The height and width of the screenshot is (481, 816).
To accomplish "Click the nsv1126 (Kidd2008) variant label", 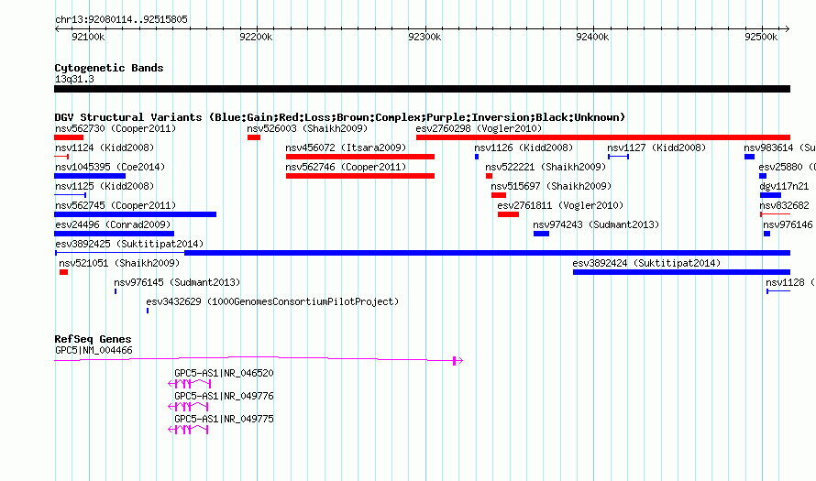I will pyautogui.click(x=524, y=148).
